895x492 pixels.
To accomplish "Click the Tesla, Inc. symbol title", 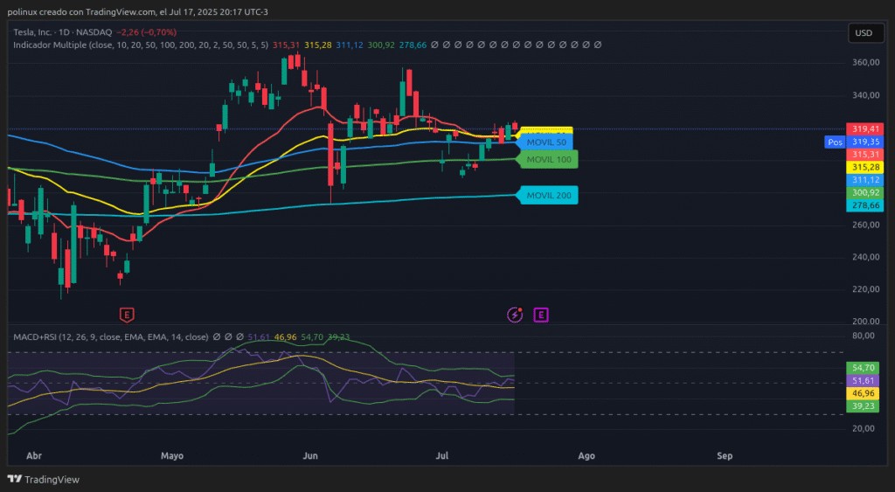I will (x=41, y=31).
